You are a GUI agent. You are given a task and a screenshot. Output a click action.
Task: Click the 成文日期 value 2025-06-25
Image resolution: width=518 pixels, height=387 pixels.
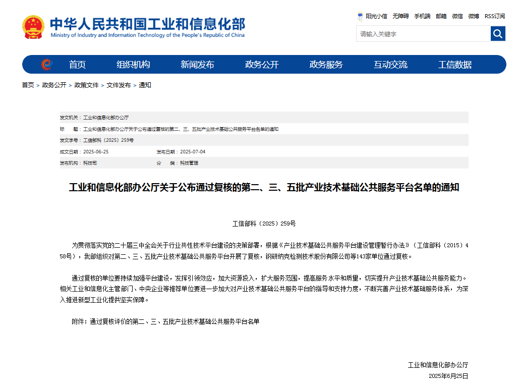click(x=96, y=152)
